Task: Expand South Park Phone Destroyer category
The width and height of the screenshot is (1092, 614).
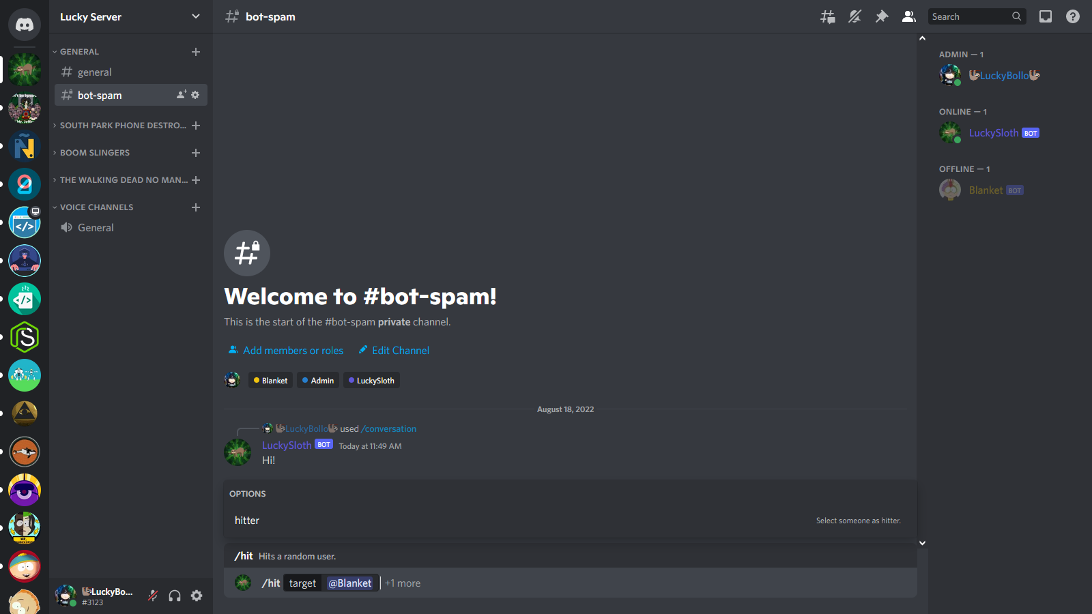Action: pyautogui.click(x=119, y=126)
